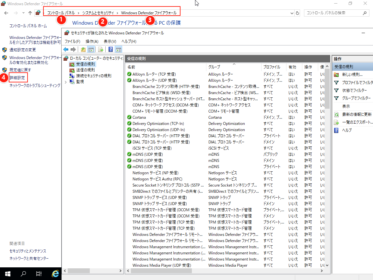Open the ヘルプ(H) menu
This screenshot has width=373, height=280.
[129, 42]
